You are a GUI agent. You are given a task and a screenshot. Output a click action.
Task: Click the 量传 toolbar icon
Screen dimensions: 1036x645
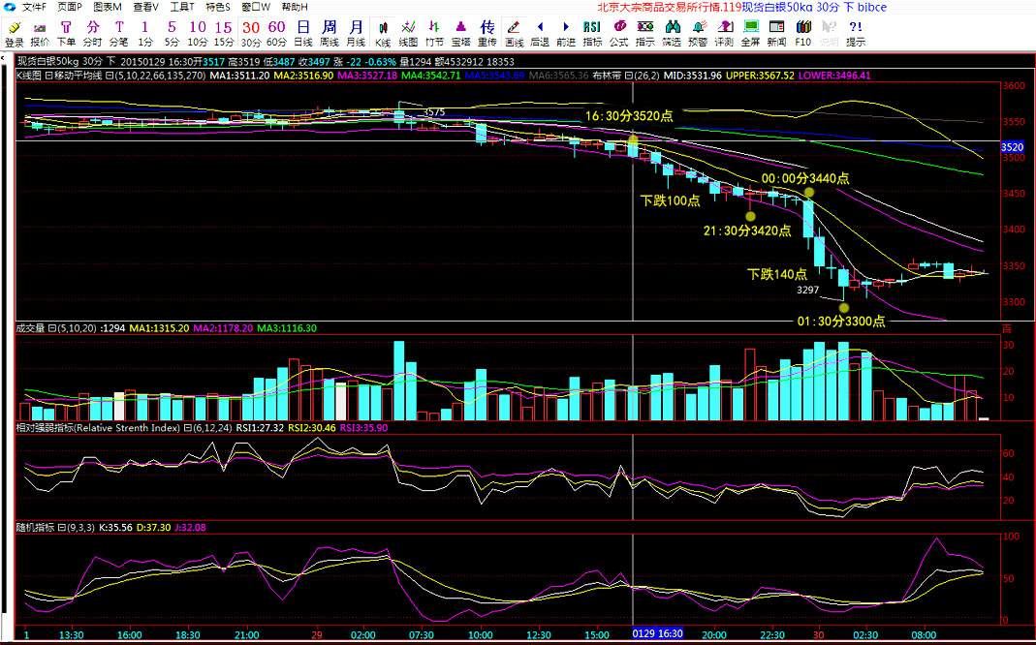tap(487, 34)
